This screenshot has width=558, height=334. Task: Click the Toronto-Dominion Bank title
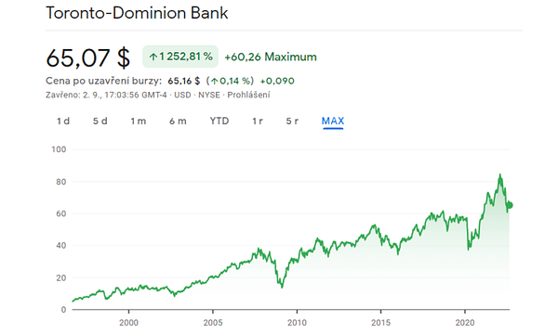pyautogui.click(x=137, y=13)
